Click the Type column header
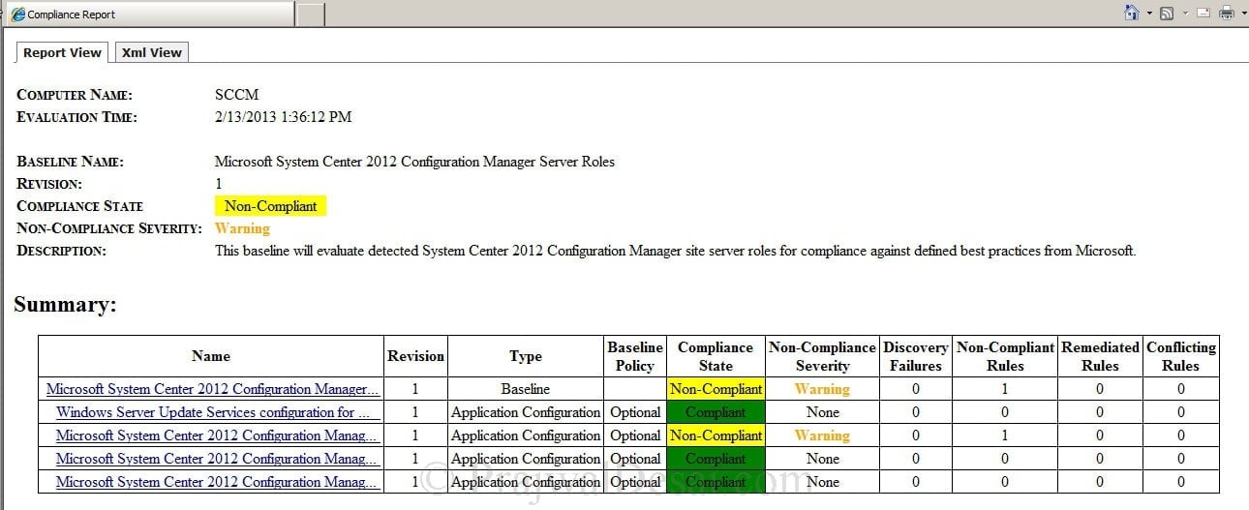Viewport: 1249px width, 510px height. tap(526, 356)
